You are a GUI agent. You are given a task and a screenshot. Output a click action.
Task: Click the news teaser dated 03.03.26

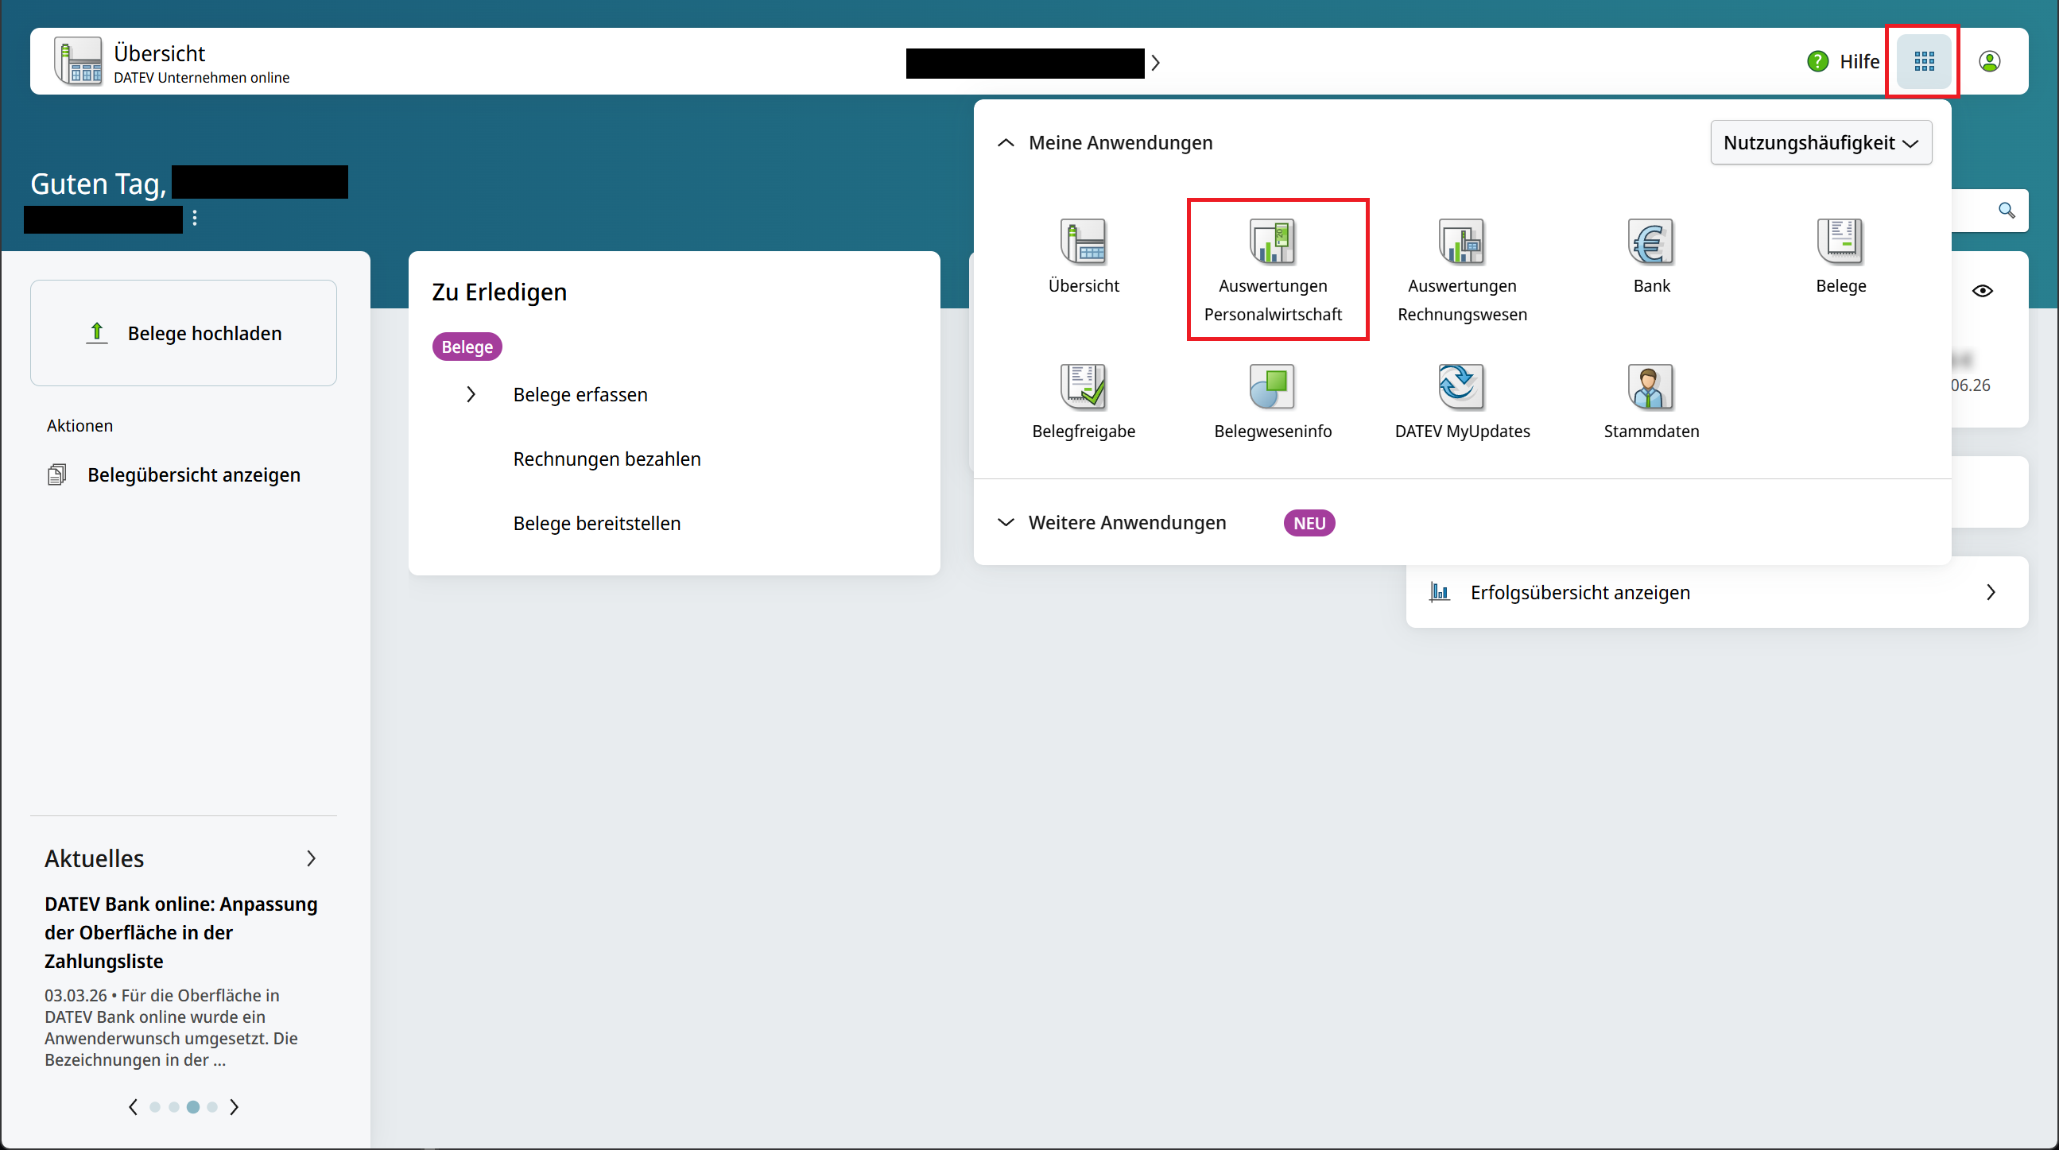pyautogui.click(x=171, y=1028)
